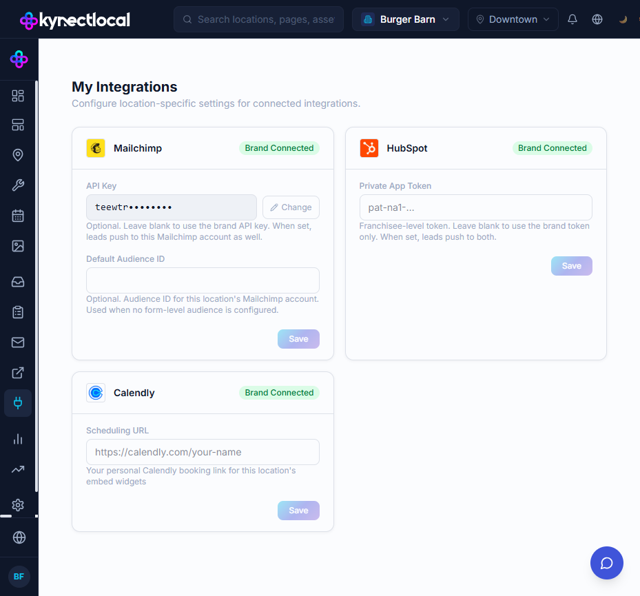
Task: Click the Calendly card title text
Action: pyautogui.click(x=134, y=393)
